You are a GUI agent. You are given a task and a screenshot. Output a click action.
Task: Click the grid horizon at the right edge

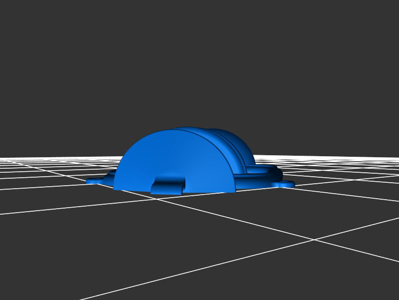point(397,158)
